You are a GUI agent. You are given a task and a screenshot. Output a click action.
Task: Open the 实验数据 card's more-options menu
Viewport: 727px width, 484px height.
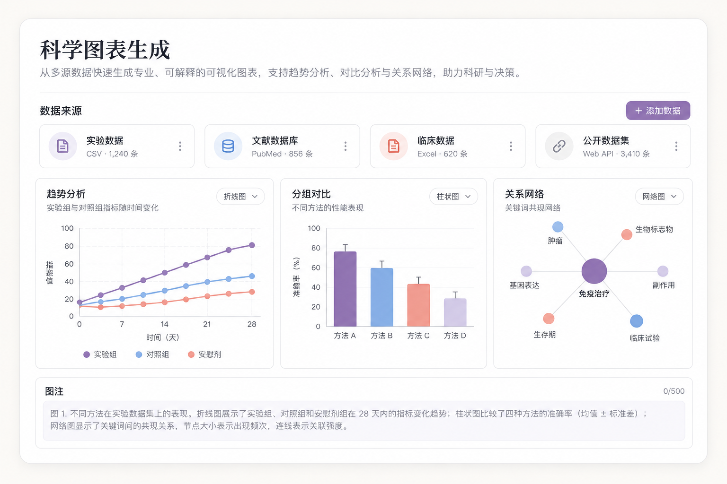coord(180,146)
